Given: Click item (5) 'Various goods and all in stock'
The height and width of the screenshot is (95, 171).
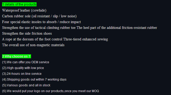Looking at the screenshot, I should (26, 85).
